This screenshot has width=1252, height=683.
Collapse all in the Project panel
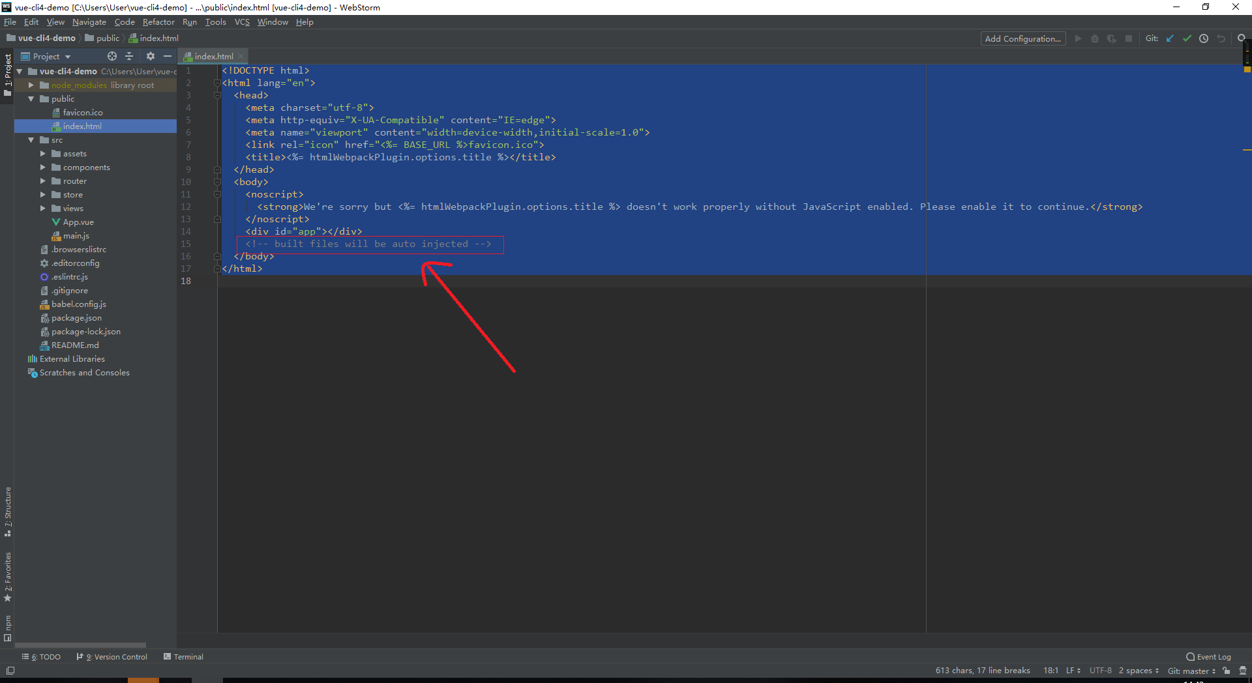129,56
